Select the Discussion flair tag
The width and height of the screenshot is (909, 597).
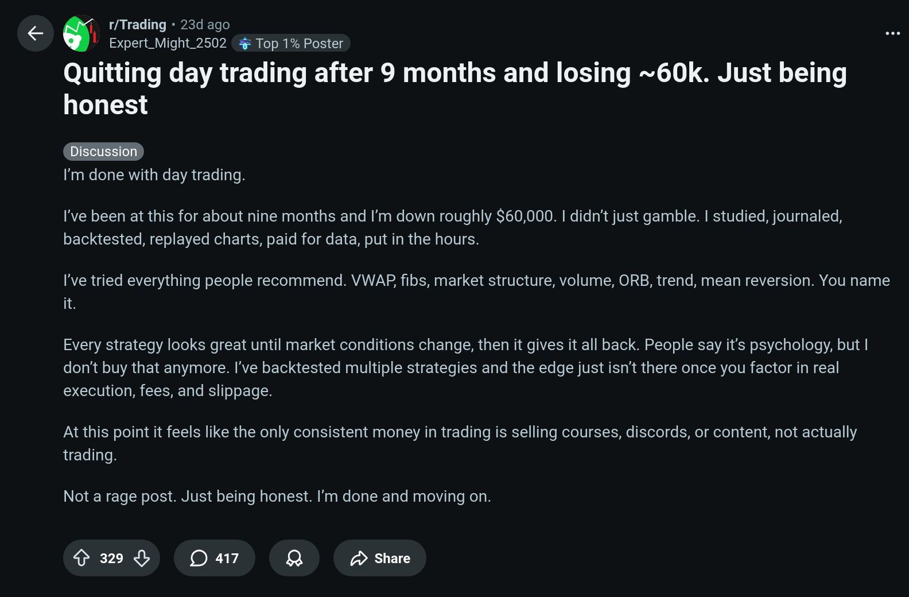pos(103,152)
